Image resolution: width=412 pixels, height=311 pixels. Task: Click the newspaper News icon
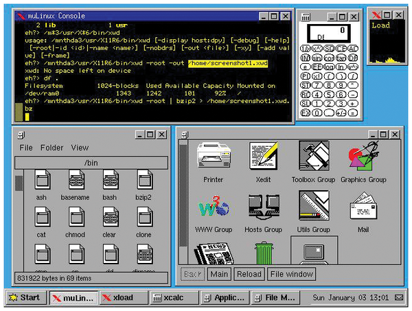(214, 253)
